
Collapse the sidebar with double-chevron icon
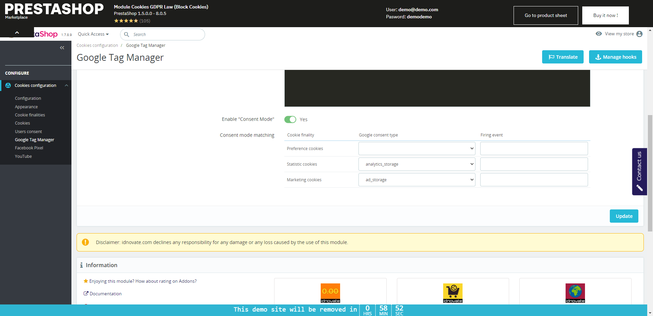point(62,48)
